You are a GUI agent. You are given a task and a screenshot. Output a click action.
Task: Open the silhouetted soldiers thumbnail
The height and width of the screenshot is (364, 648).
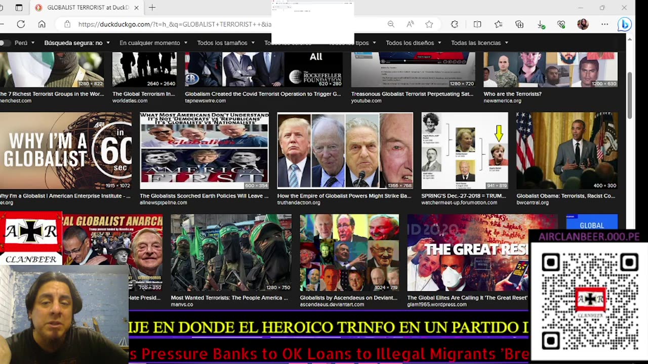(144, 69)
